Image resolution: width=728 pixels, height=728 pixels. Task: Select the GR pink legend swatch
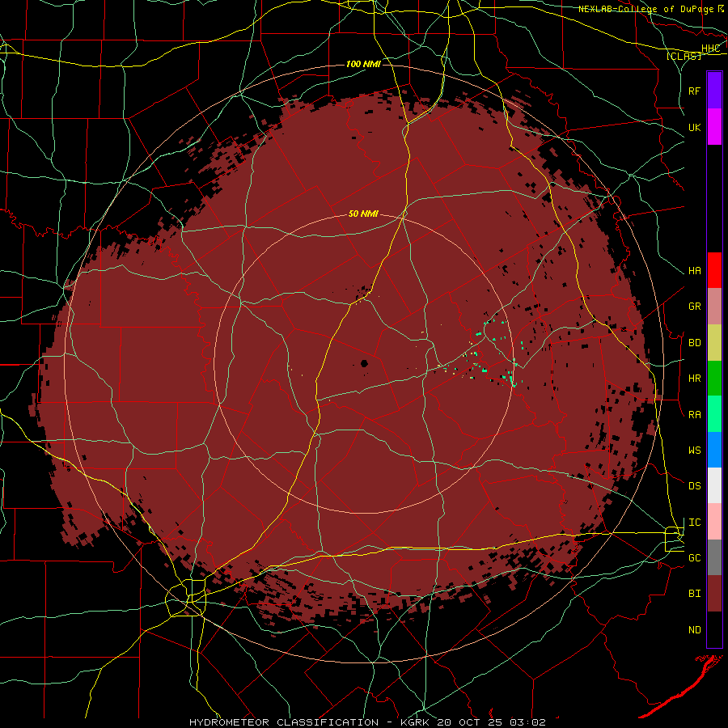(x=714, y=307)
